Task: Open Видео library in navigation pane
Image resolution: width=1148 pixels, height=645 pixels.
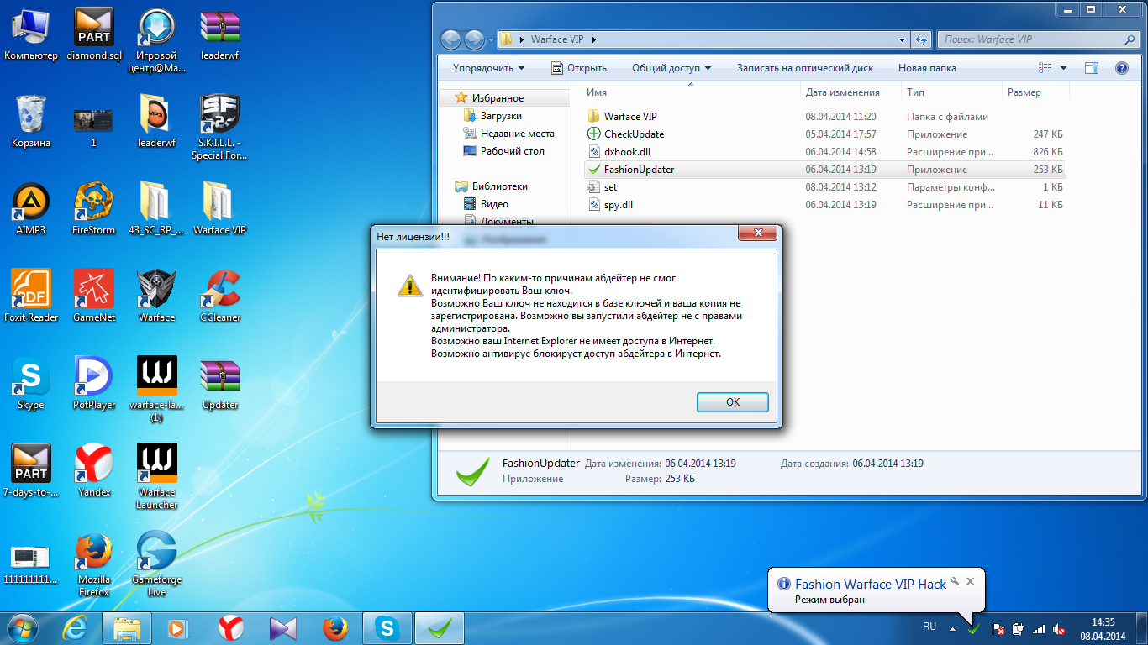Action: [x=494, y=204]
